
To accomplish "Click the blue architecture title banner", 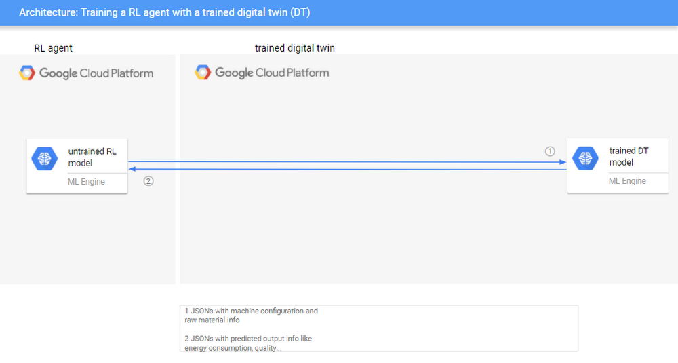I will click(339, 13).
